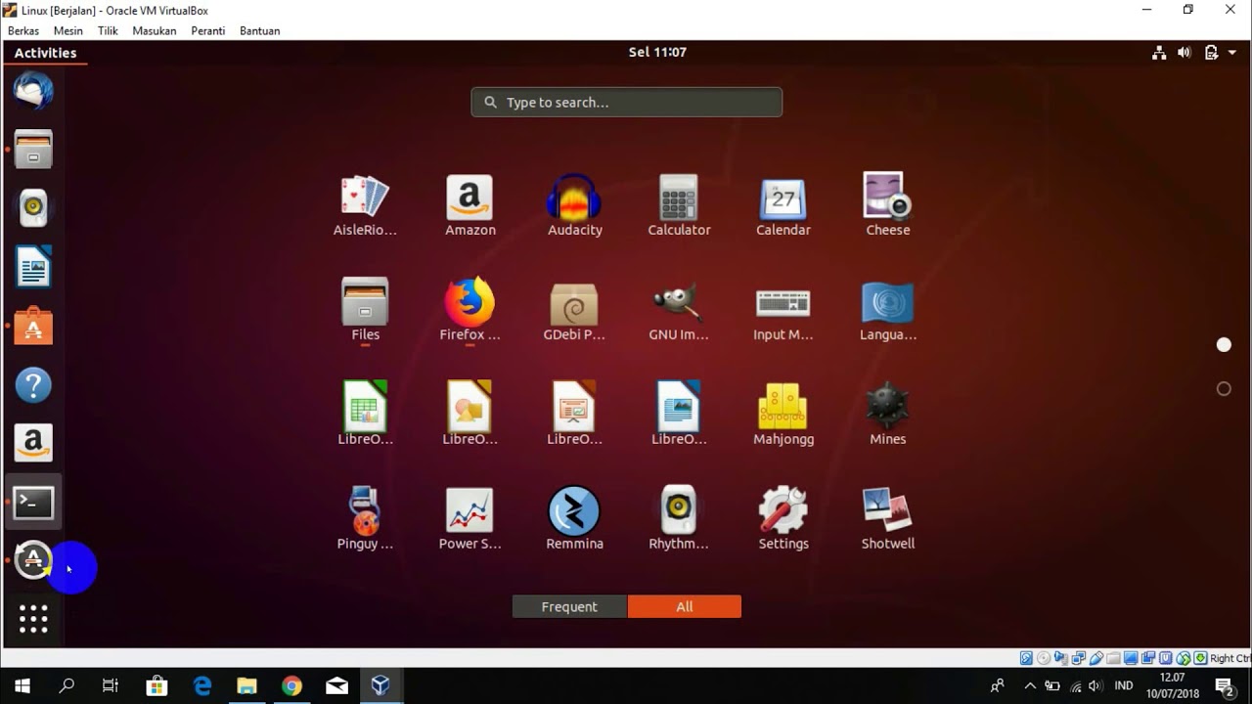Viewport: 1252px width, 704px height.
Task: Open Power Statistics app
Action: click(x=469, y=520)
